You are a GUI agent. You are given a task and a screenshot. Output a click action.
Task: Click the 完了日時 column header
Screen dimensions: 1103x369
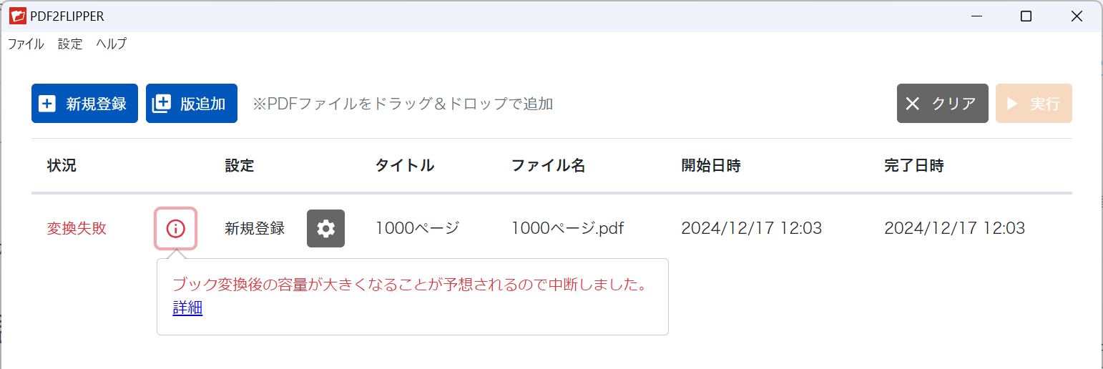click(913, 166)
